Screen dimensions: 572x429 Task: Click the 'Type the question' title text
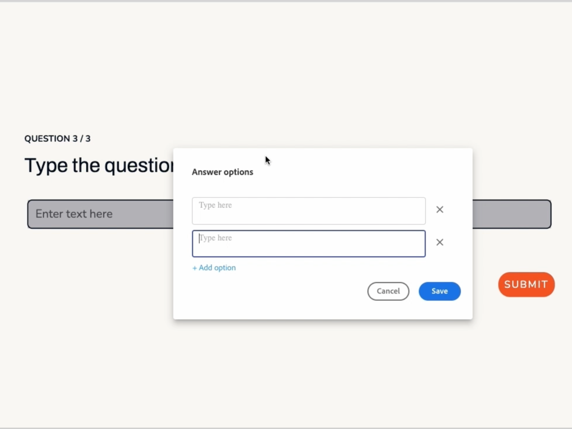[x=99, y=166]
